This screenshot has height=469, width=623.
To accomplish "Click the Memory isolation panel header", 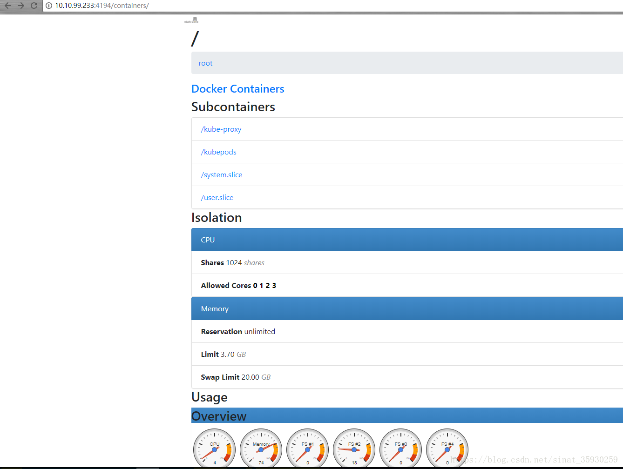I will [407, 308].
